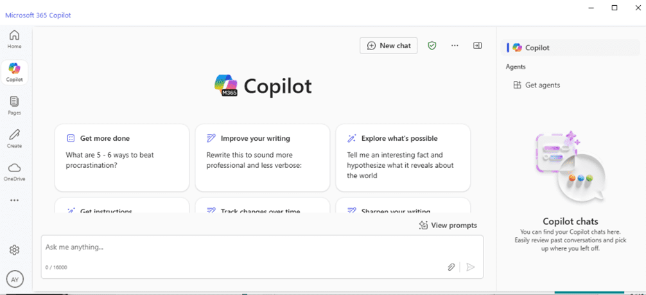
Task: Open the top bar more options menu
Action: (x=455, y=46)
